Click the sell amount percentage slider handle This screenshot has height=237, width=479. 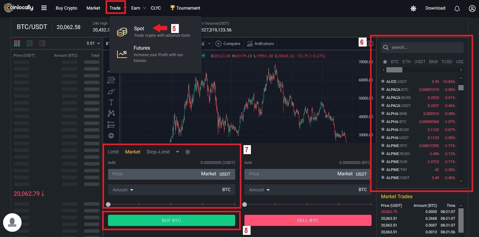[x=244, y=204]
